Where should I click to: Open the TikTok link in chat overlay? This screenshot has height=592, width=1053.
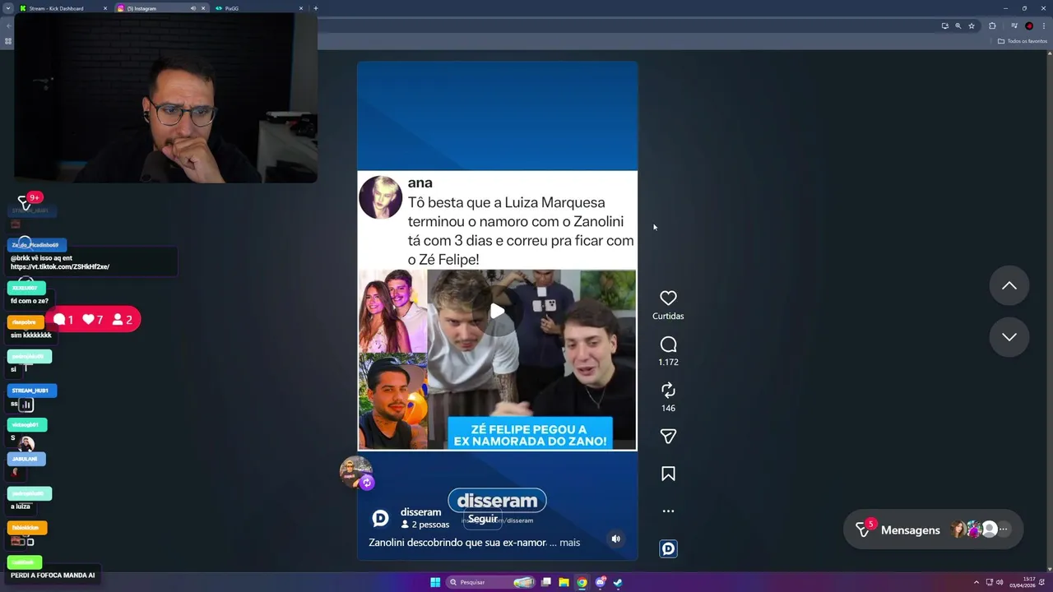60,267
